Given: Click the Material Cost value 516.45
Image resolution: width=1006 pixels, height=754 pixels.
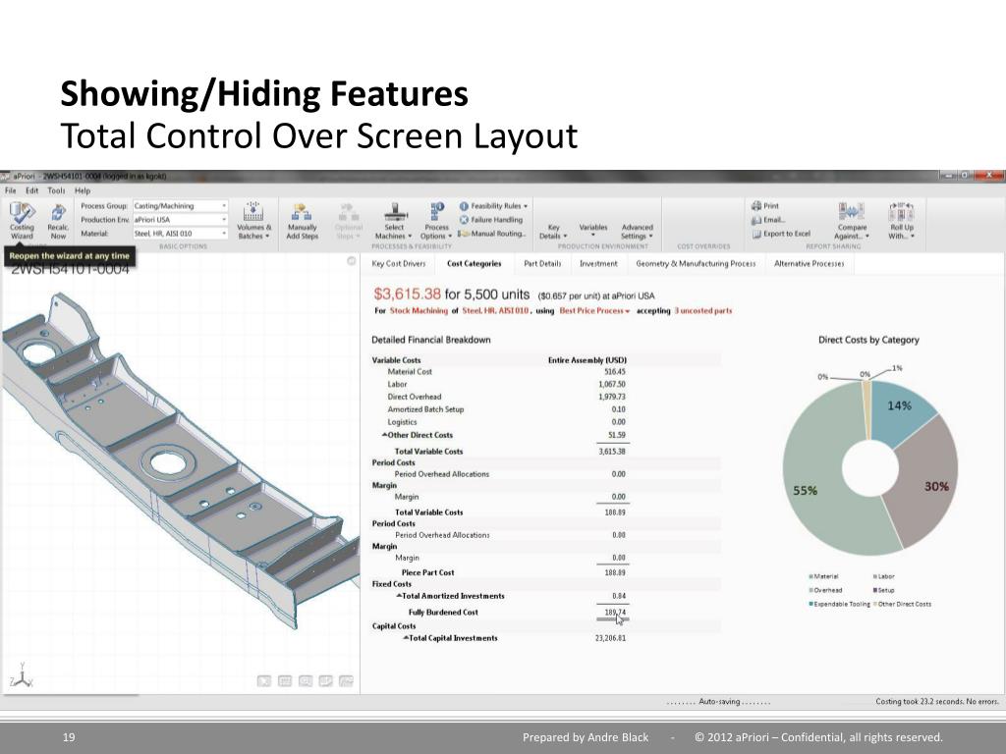Looking at the screenshot, I should click(x=615, y=372).
